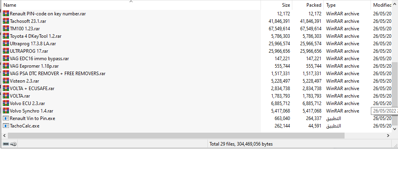Click the Ultraprog 17.3.8 LA.rar archive icon
The width and height of the screenshot is (398, 181).
[x=6, y=44]
